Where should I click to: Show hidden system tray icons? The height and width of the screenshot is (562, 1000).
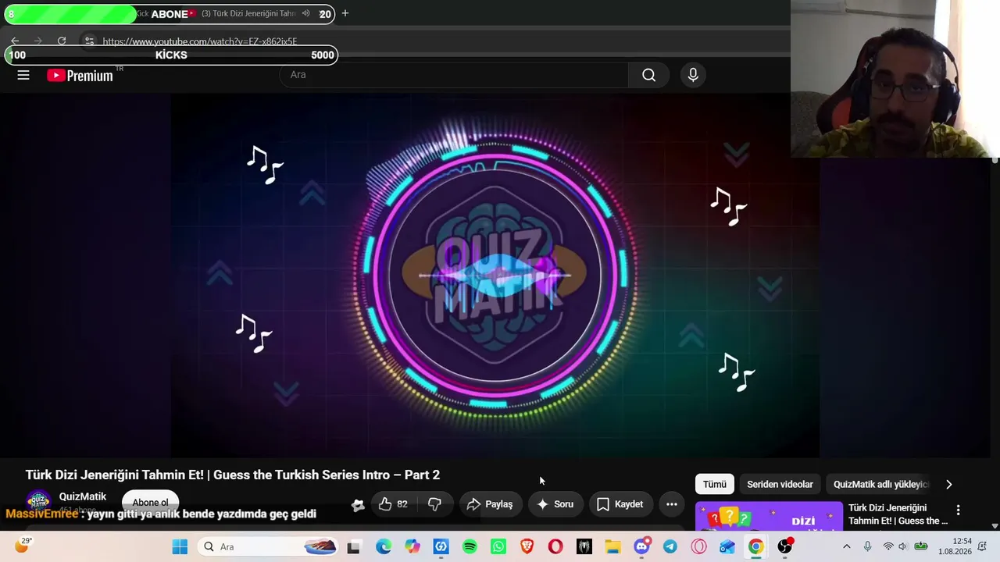(846, 546)
